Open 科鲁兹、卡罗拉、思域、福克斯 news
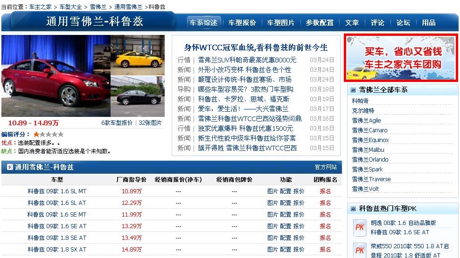The height and width of the screenshot is (258, 460). point(244,99)
